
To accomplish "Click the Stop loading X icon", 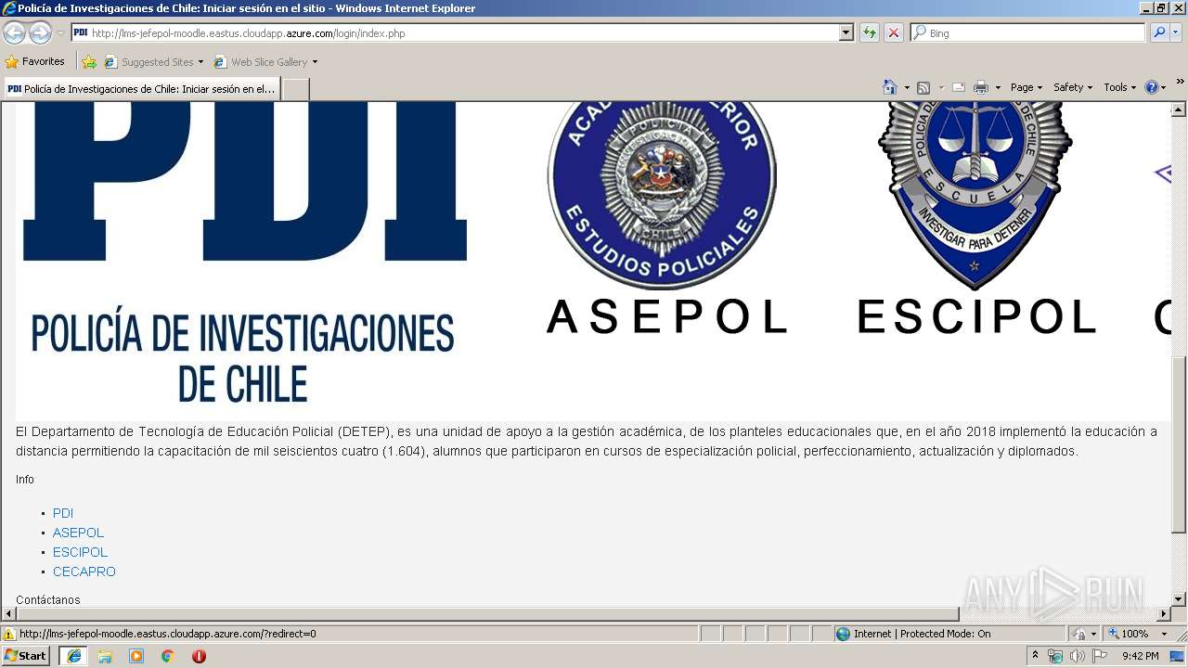I will [894, 33].
